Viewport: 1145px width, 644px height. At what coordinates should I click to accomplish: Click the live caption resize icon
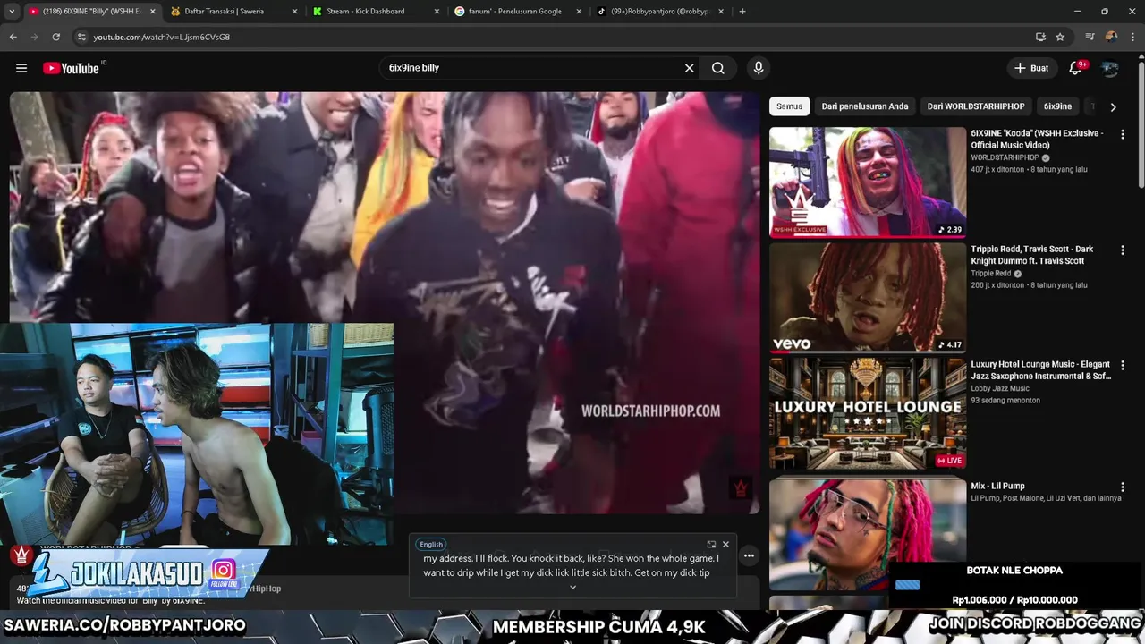point(711,544)
